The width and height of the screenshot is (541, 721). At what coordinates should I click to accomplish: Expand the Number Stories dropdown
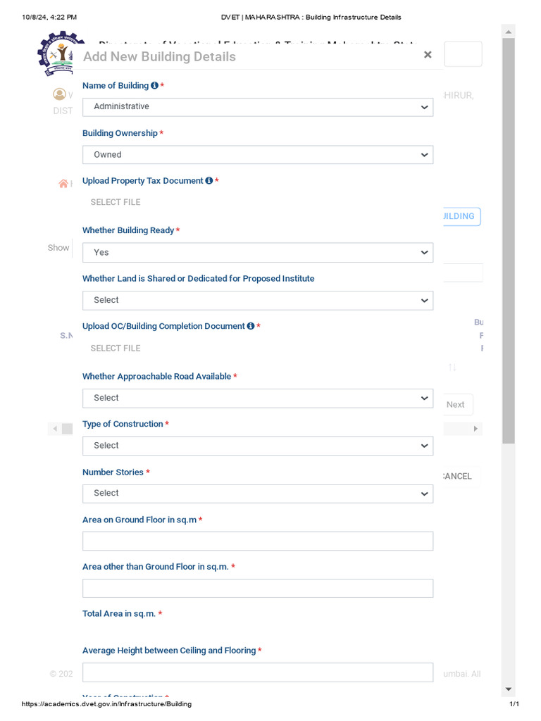coord(258,494)
